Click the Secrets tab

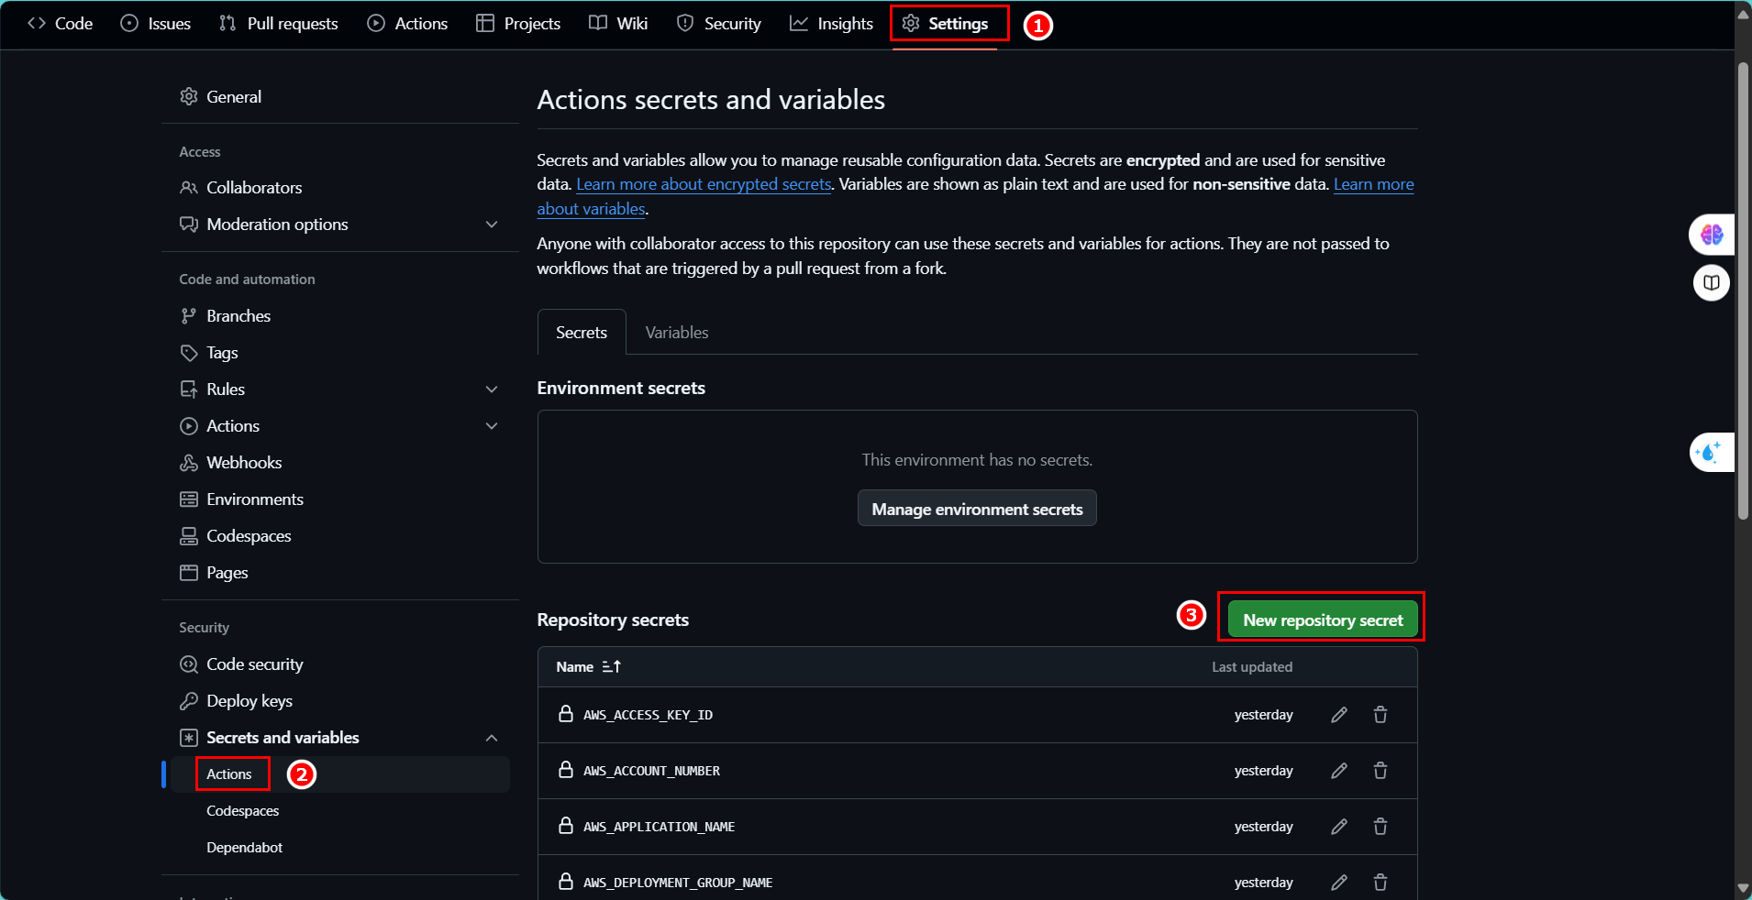(x=582, y=333)
